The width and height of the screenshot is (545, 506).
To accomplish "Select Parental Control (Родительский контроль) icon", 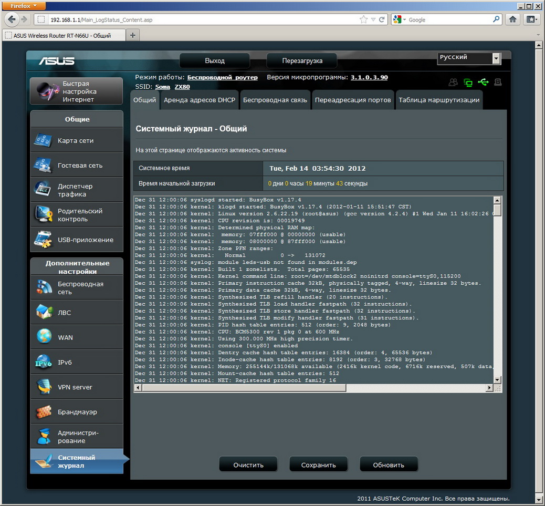I will [x=43, y=214].
